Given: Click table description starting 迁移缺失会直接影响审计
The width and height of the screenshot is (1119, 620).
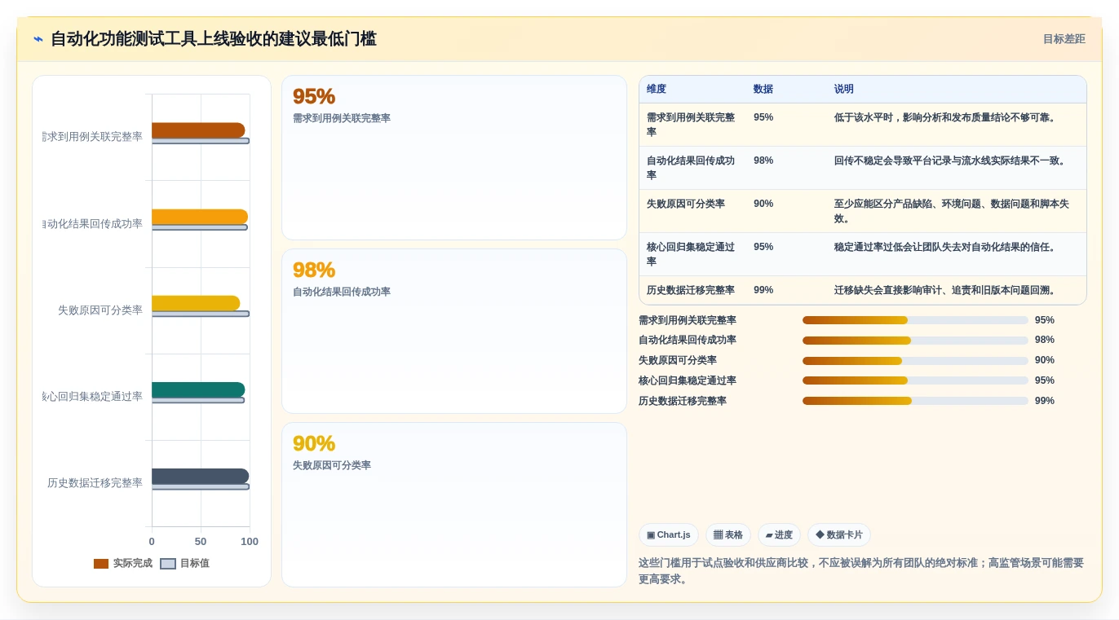Looking at the screenshot, I should point(946,290).
